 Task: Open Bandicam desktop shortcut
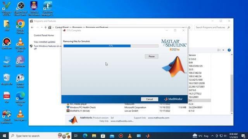point(7,44)
